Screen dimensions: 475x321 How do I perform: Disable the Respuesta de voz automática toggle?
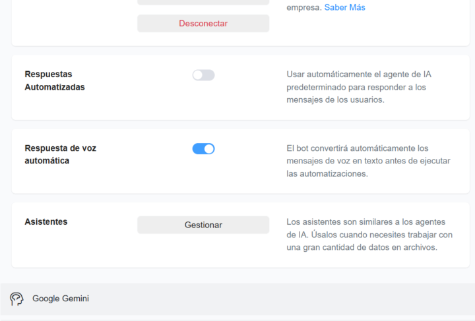pos(204,149)
